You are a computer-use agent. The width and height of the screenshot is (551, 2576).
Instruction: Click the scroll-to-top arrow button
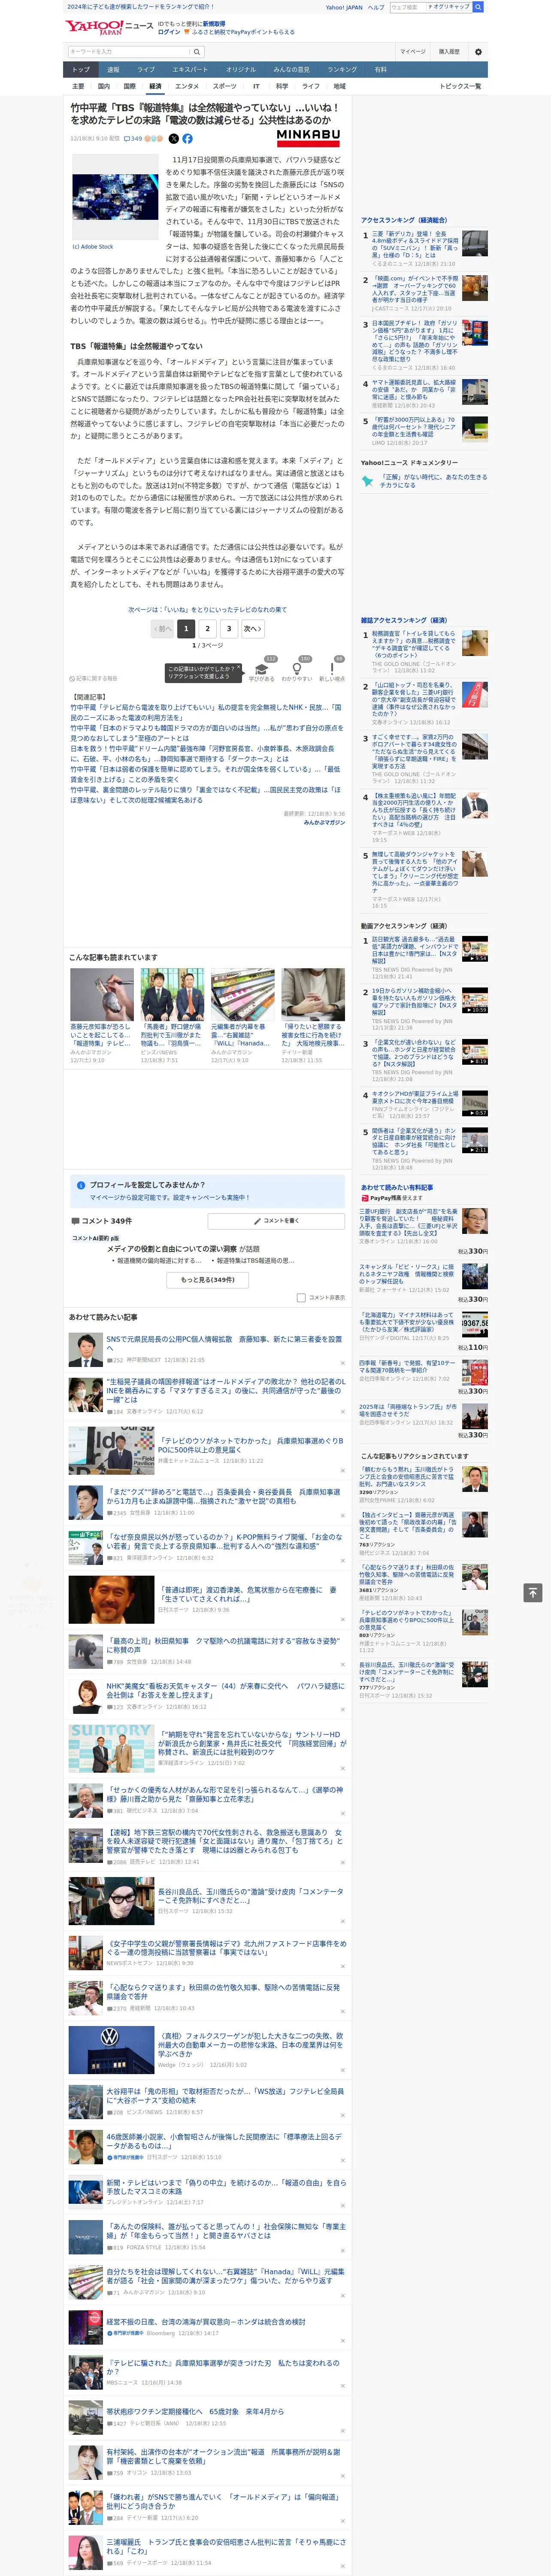[533, 1592]
